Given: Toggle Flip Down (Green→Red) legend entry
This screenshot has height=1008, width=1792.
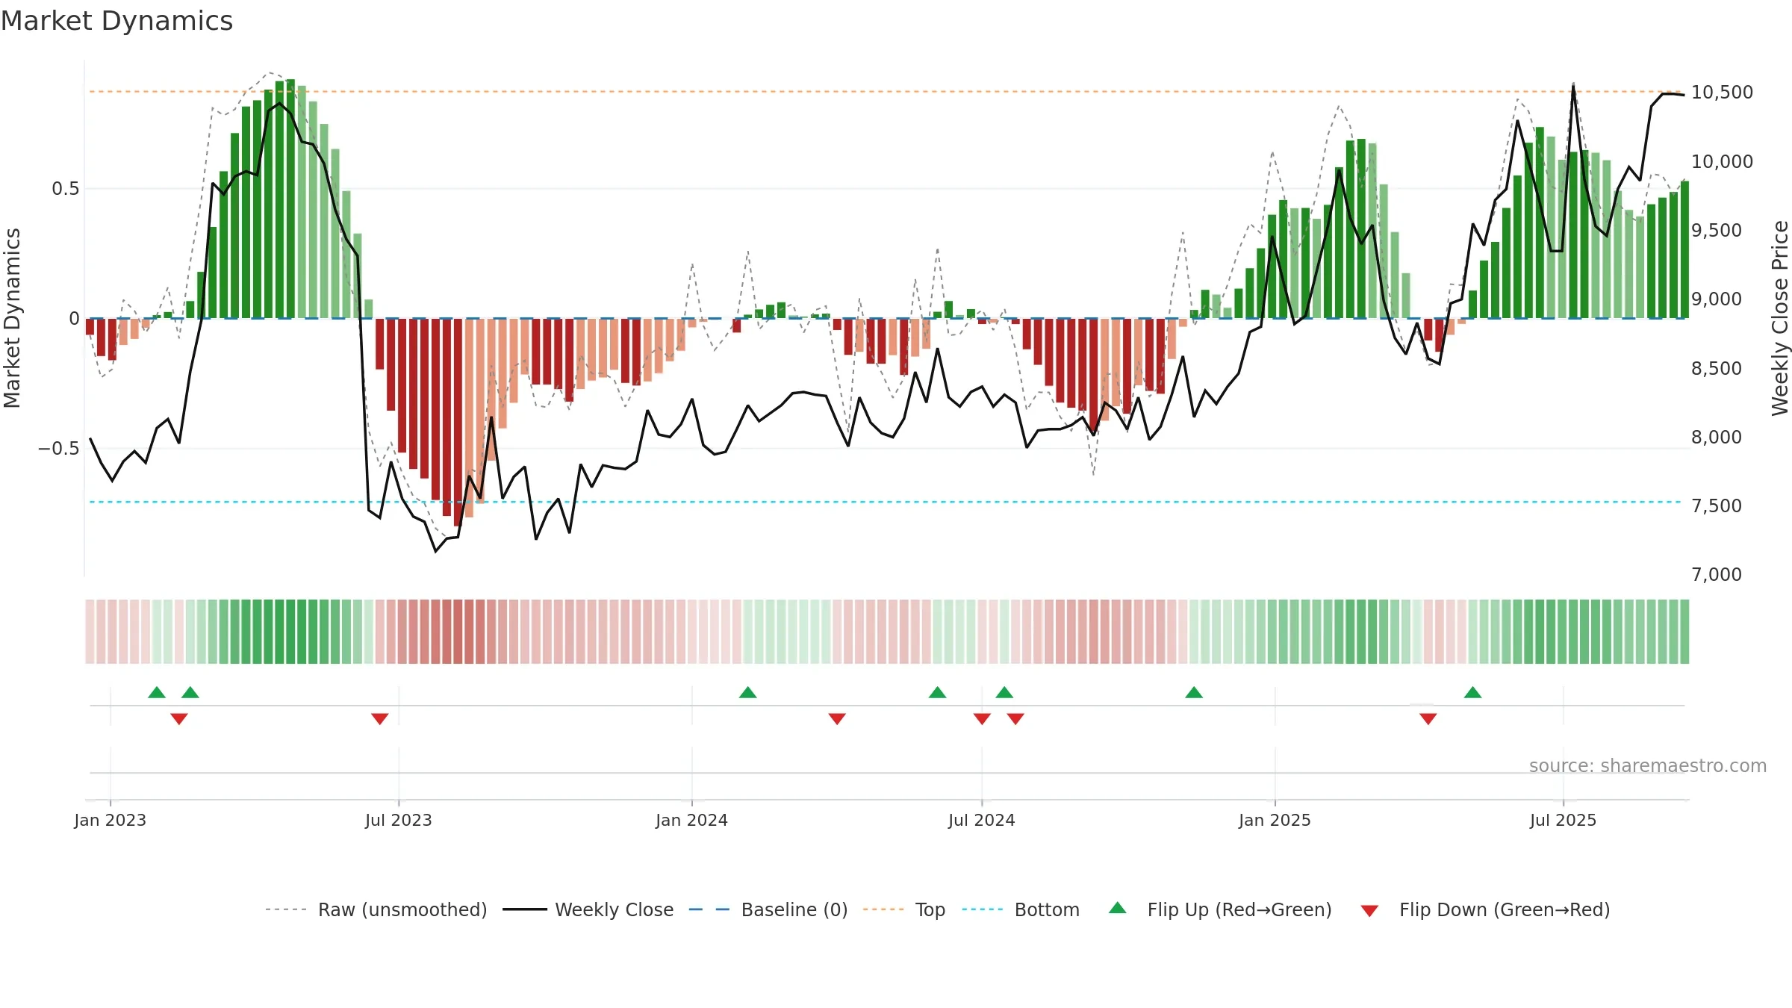Looking at the screenshot, I should 1485,909.
